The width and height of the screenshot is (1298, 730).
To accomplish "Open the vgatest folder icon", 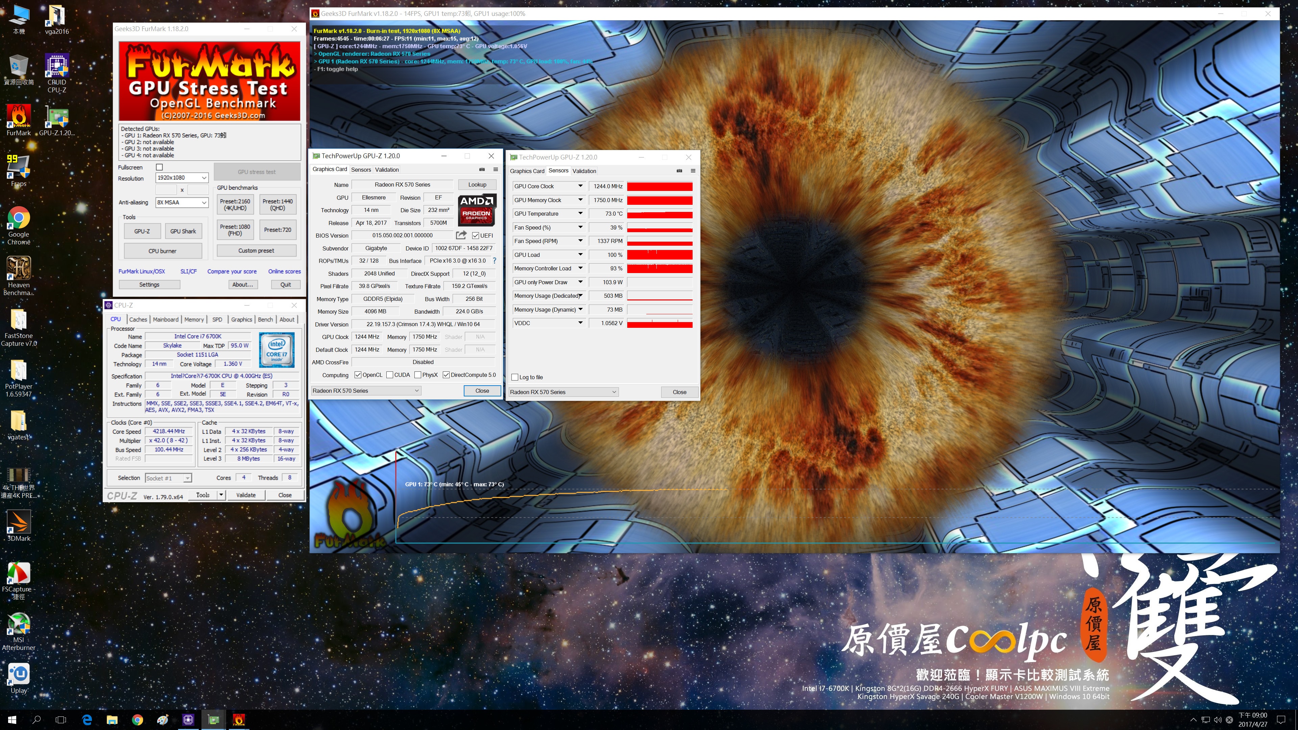I will [19, 425].
